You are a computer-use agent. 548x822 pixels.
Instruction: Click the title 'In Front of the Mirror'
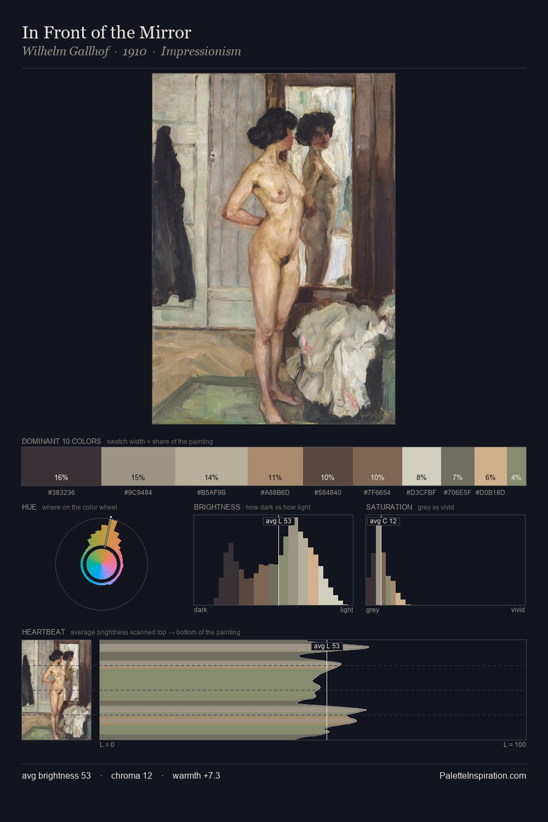(x=106, y=32)
